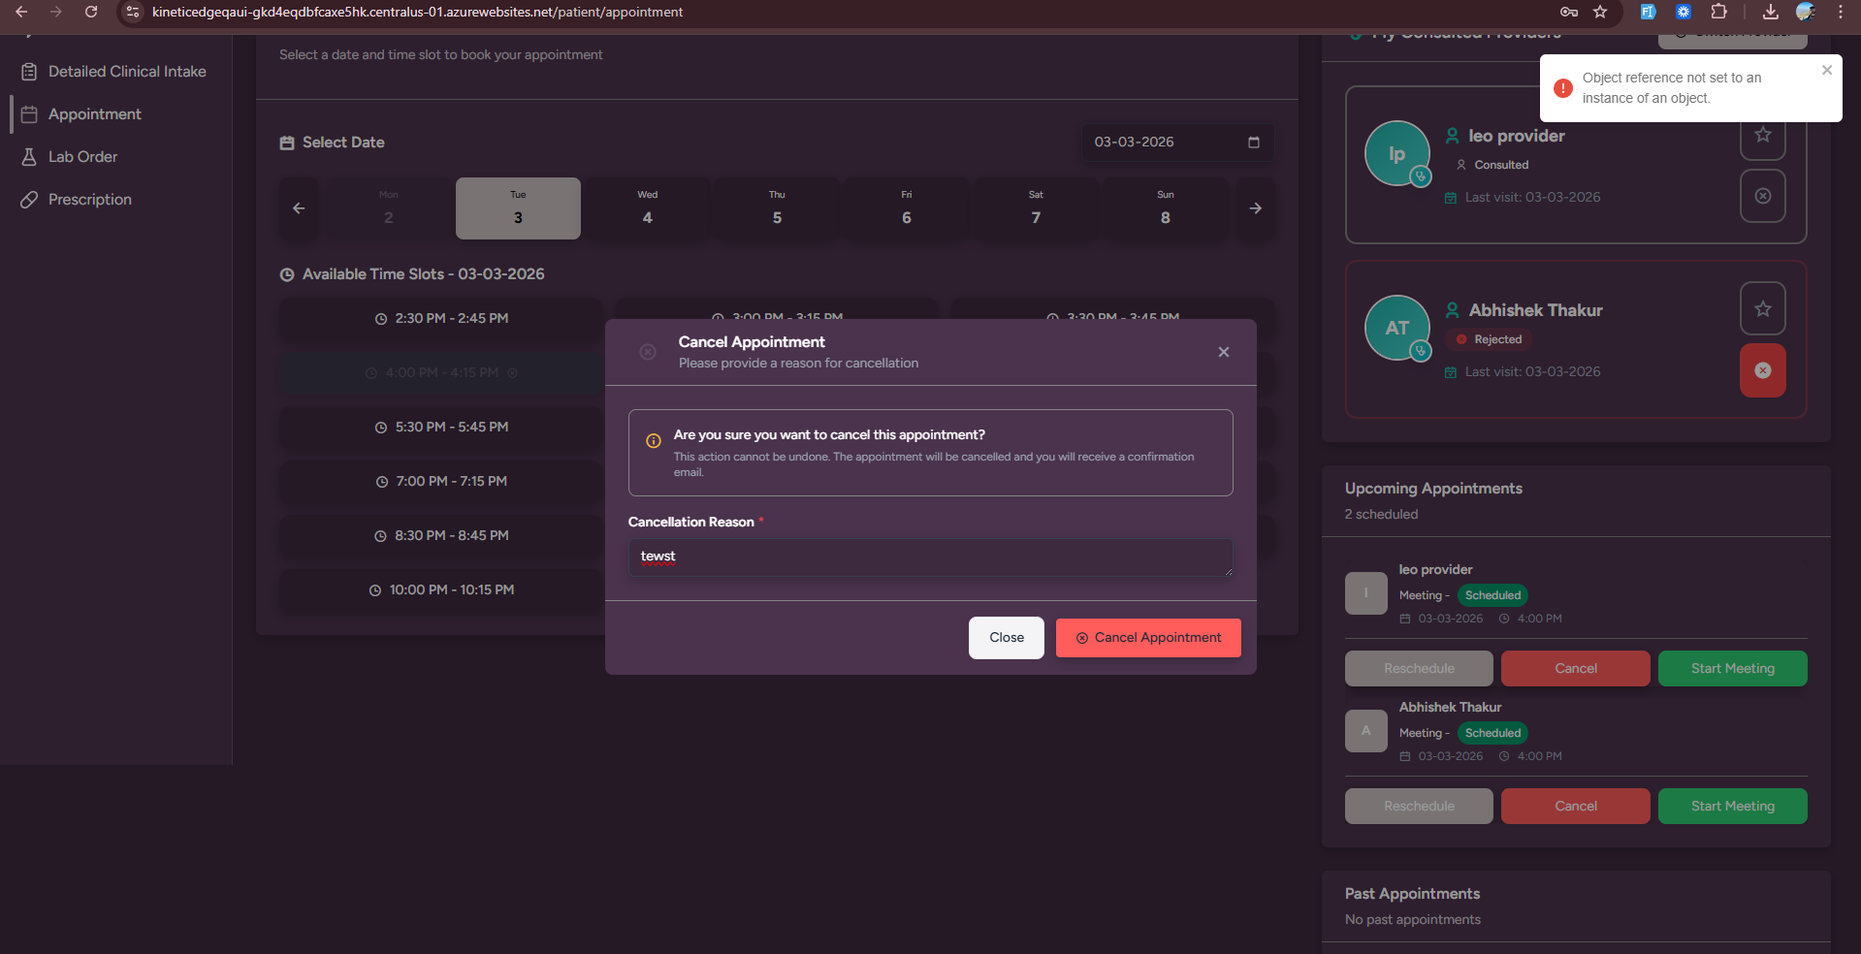Click remove icon on leo provider card
This screenshot has height=954, width=1861.
pos(1762,196)
